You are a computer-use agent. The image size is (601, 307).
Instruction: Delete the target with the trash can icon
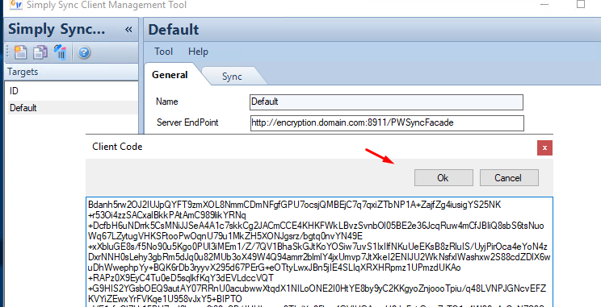click(x=60, y=52)
